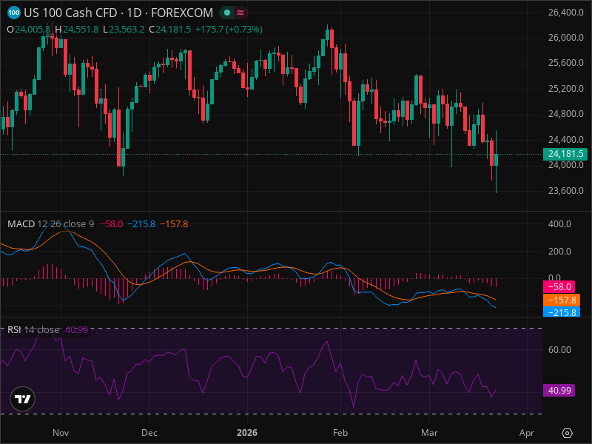This screenshot has height=444, width=592.
Task: Click the 60.00 RSI axis label
Action: pyautogui.click(x=559, y=349)
